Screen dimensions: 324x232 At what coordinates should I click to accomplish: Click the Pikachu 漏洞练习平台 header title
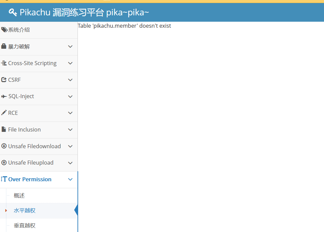point(84,12)
